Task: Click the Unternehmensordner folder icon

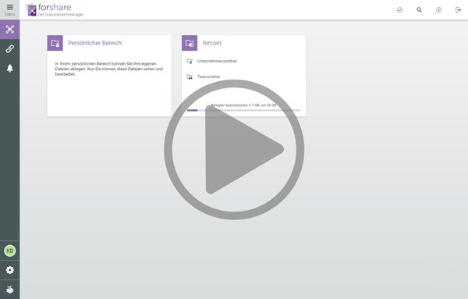Action: [x=190, y=61]
